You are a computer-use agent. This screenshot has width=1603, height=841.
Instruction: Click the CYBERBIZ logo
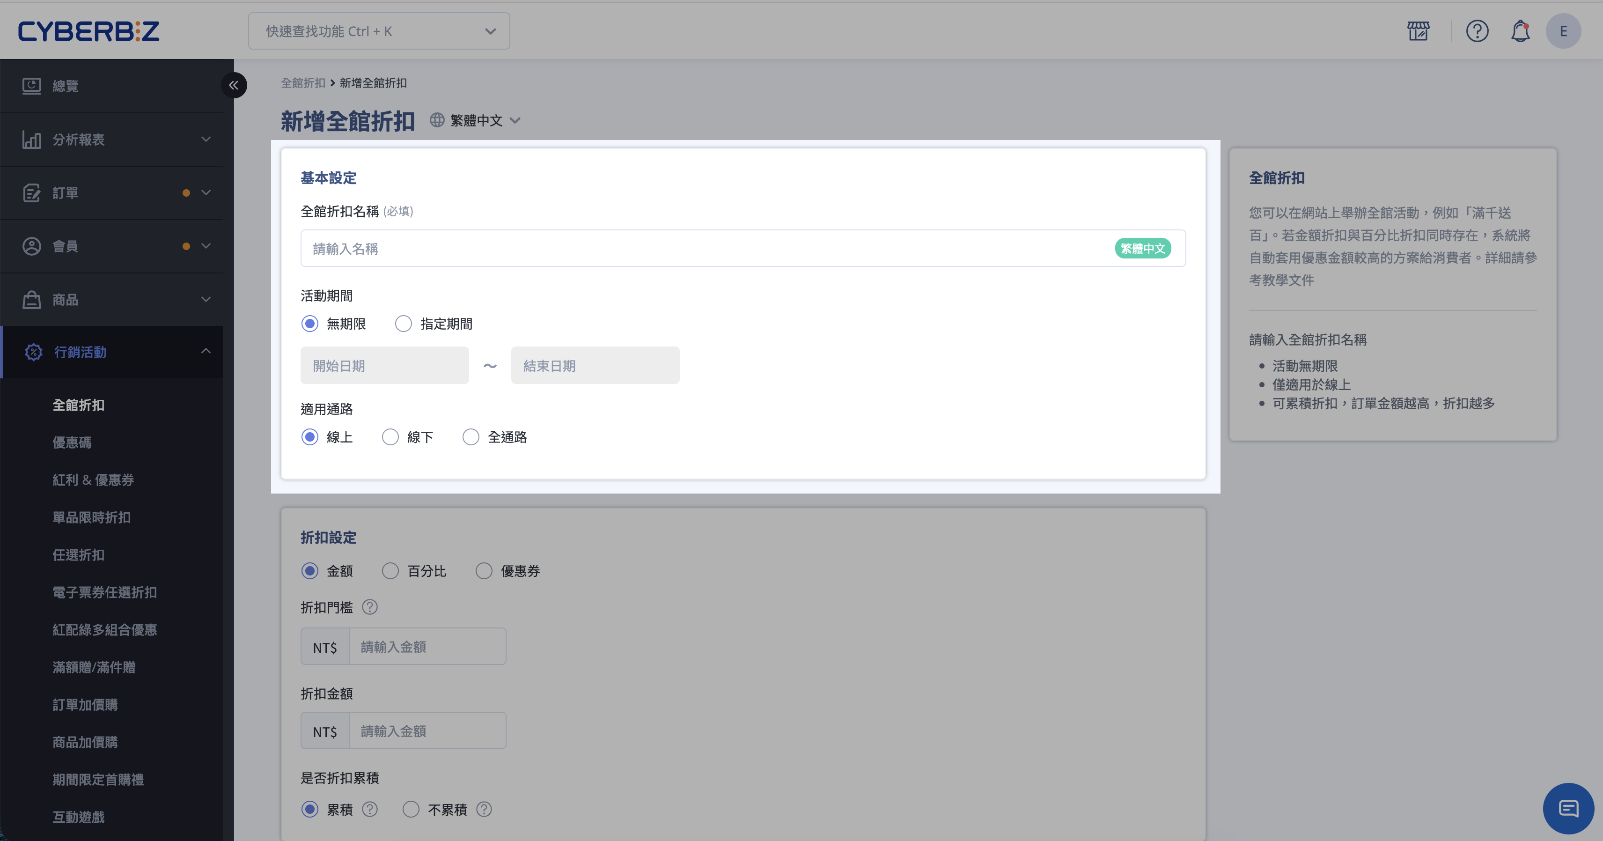[x=88, y=30]
